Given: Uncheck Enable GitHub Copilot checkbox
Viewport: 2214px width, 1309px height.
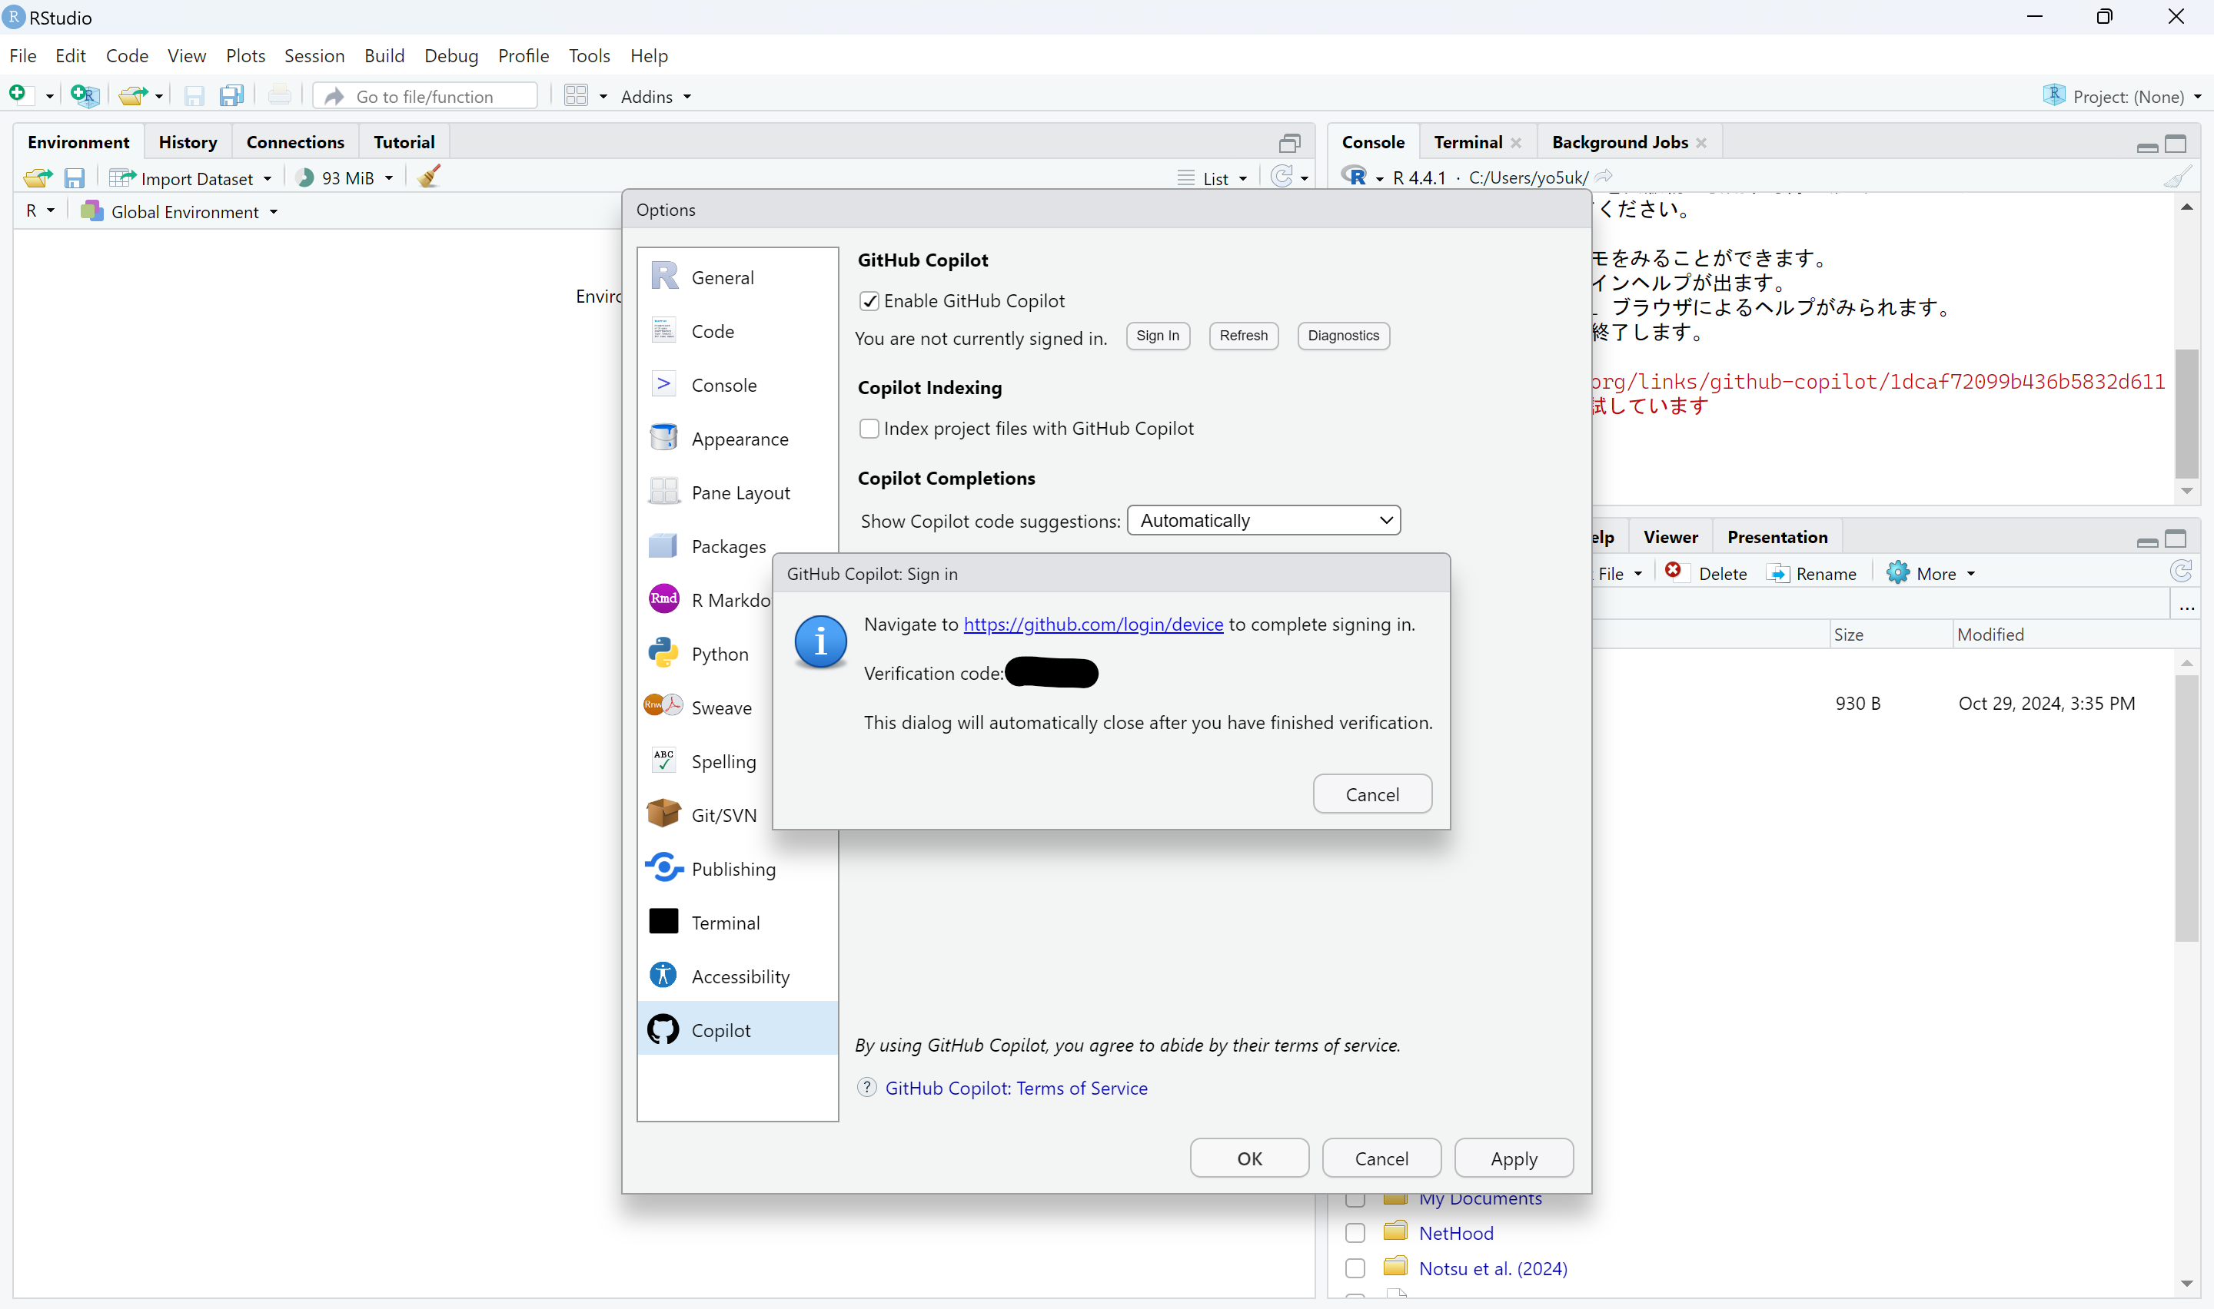Looking at the screenshot, I should coord(869,302).
